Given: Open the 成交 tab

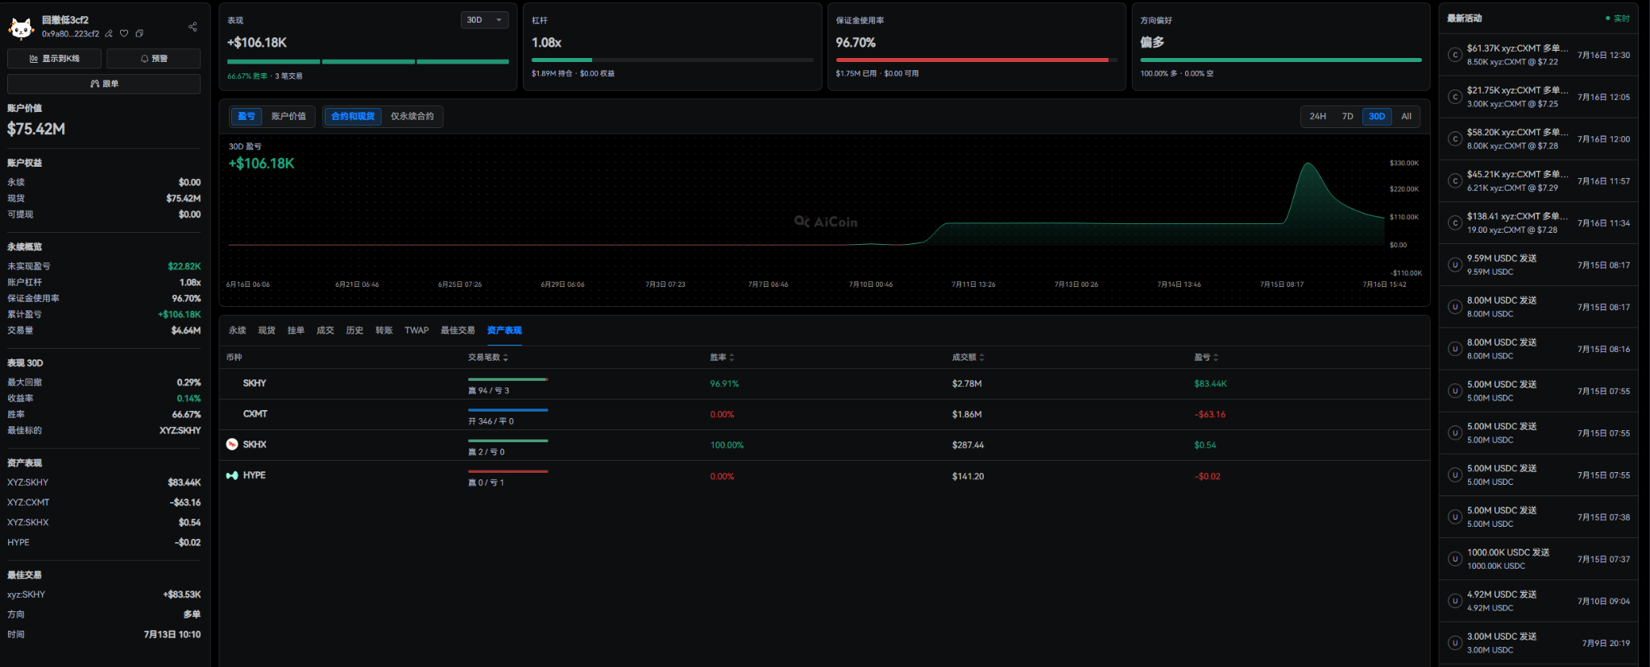Looking at the screenshot, I should click(325, 330).
